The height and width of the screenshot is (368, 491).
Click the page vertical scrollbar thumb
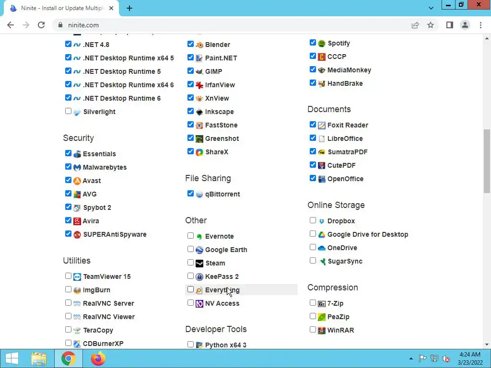tap(487, 161)
